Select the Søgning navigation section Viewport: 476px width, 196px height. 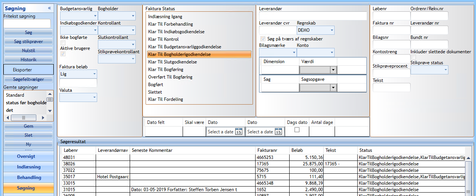[x=29, y=188]
